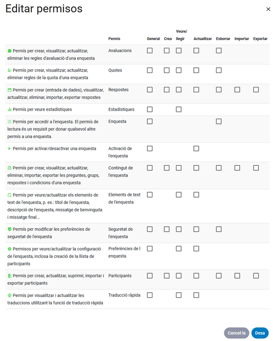Click the play icon for survey activation
273x341 pixels.
pos(10,148)
